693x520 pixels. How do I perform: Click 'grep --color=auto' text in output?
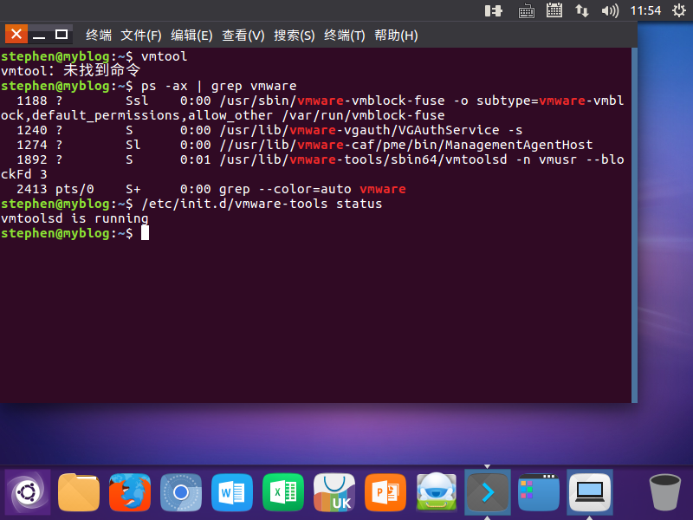pyautogui.click(x=285, y=189)
